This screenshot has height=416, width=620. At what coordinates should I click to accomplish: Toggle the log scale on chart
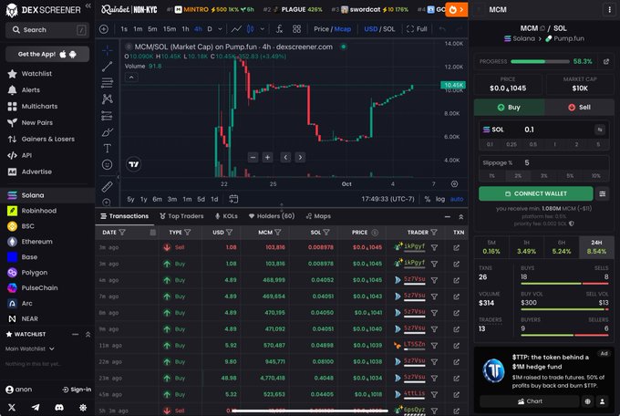point(440,199)
